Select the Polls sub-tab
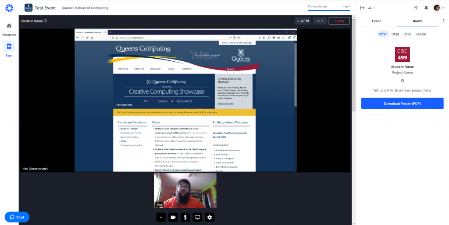Screen dimensions: 449x225 point(407,34)
